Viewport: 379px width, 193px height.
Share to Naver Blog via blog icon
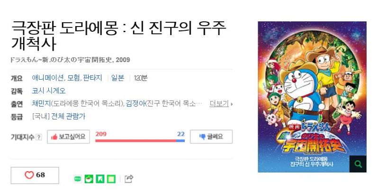pyautogui.click(x=78, y=179)
